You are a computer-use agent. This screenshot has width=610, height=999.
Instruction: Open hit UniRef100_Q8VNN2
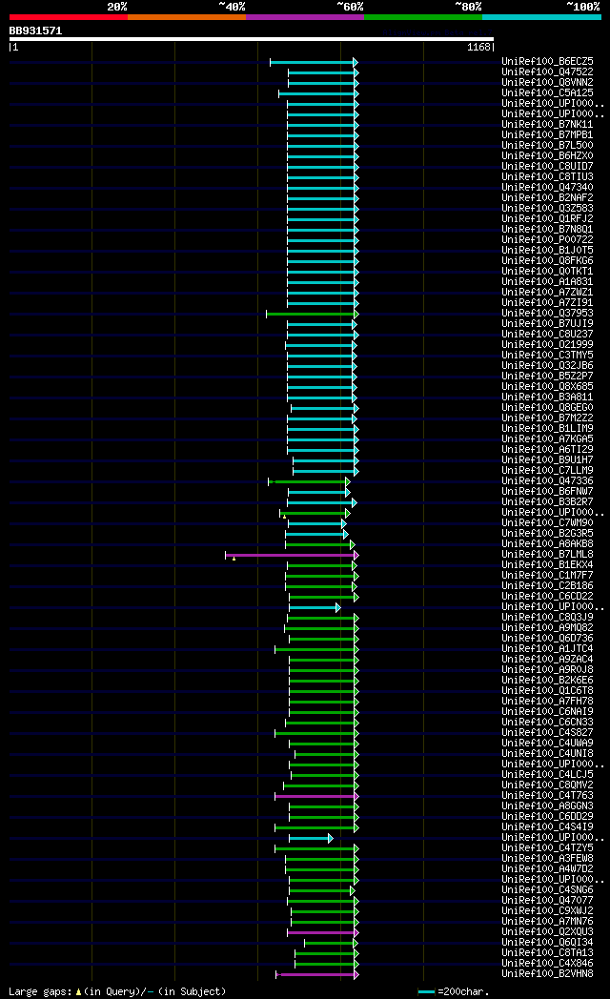coord(547,83)
